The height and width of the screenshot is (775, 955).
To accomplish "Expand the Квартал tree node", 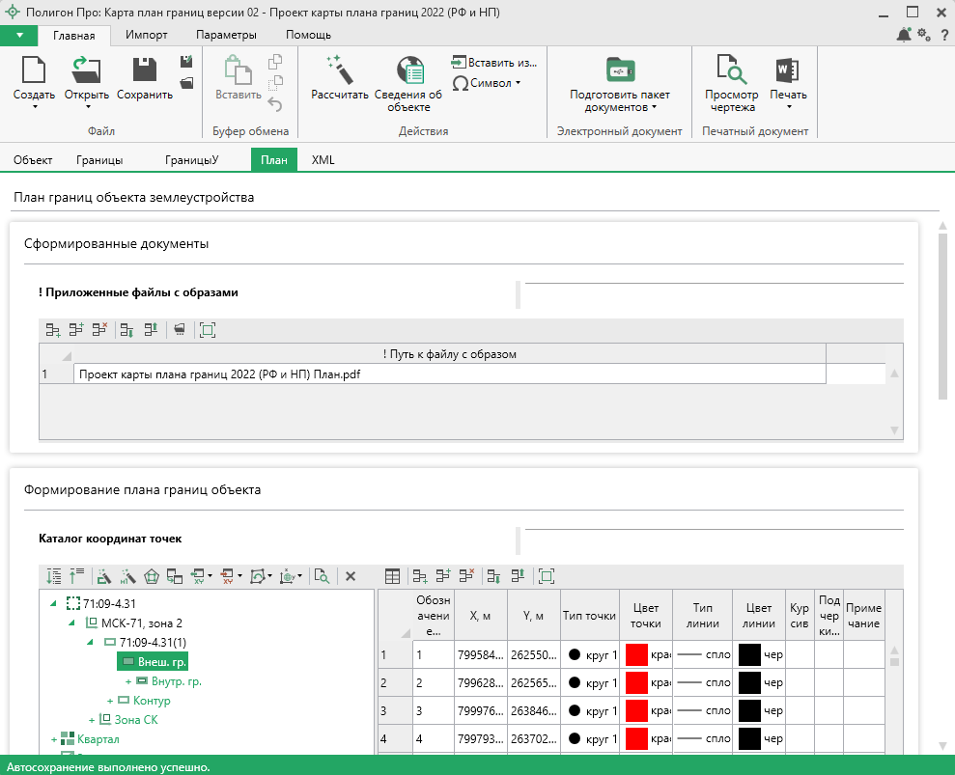I will click(54, 739).
